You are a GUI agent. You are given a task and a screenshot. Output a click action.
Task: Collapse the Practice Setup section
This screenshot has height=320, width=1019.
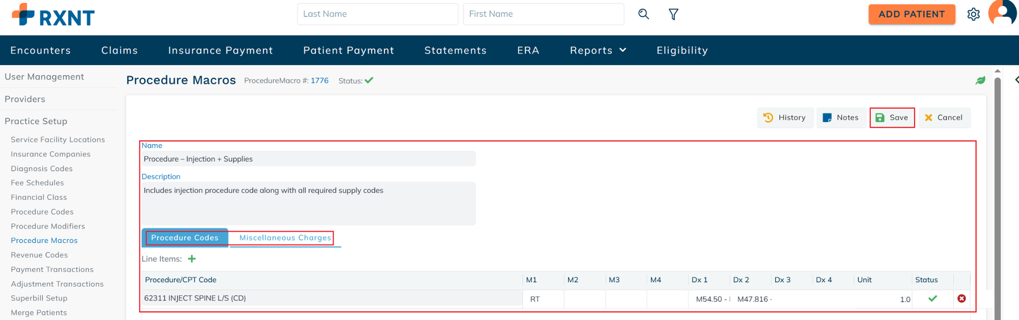(x=36, y=121)
